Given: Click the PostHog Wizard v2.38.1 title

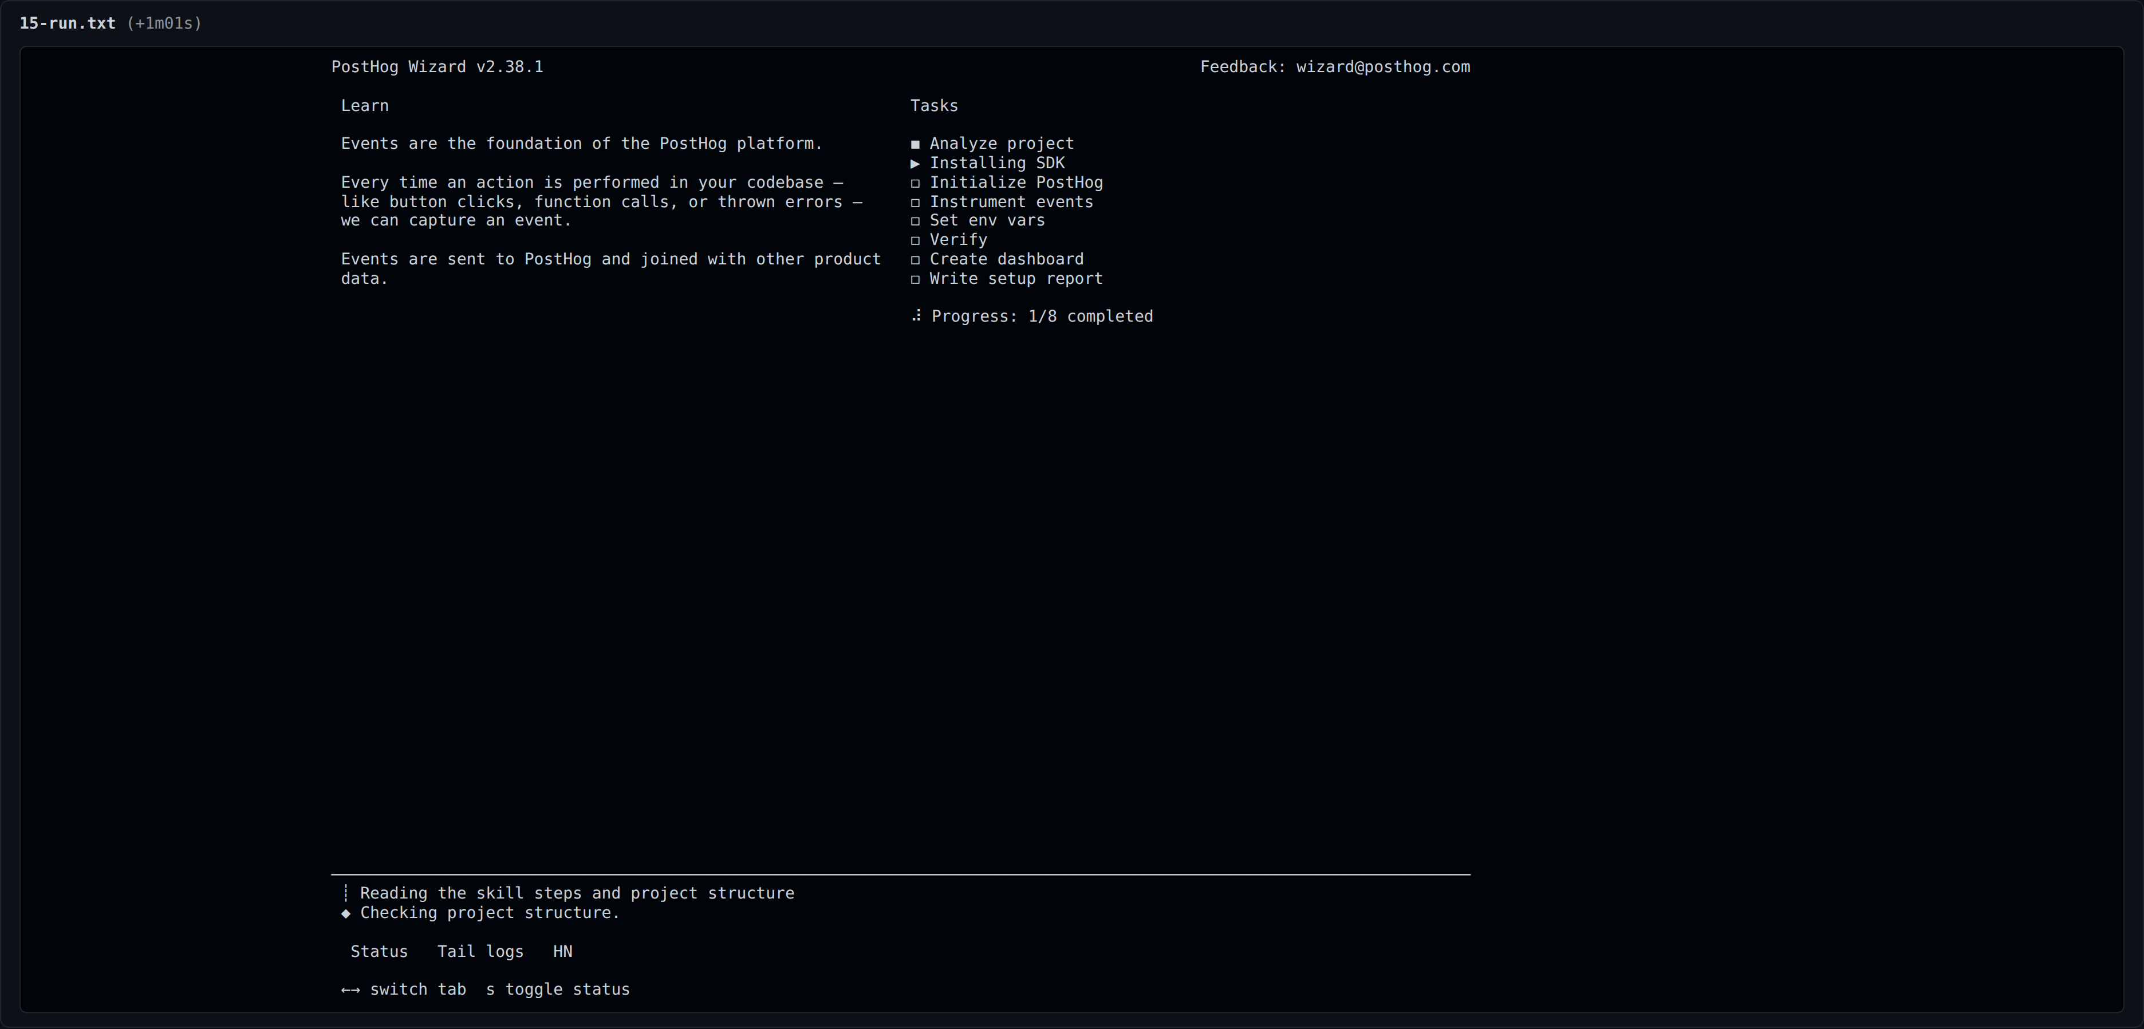Looking at the screenshot, I should point(437,66).
